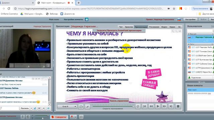
Task: Open Настройки комнаты
Action: coord(74,19)
